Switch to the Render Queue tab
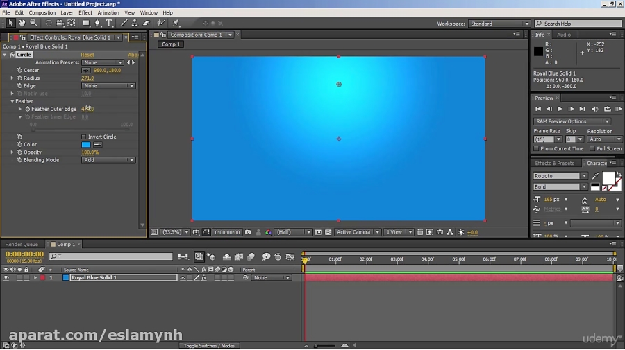 pos(22,245)
